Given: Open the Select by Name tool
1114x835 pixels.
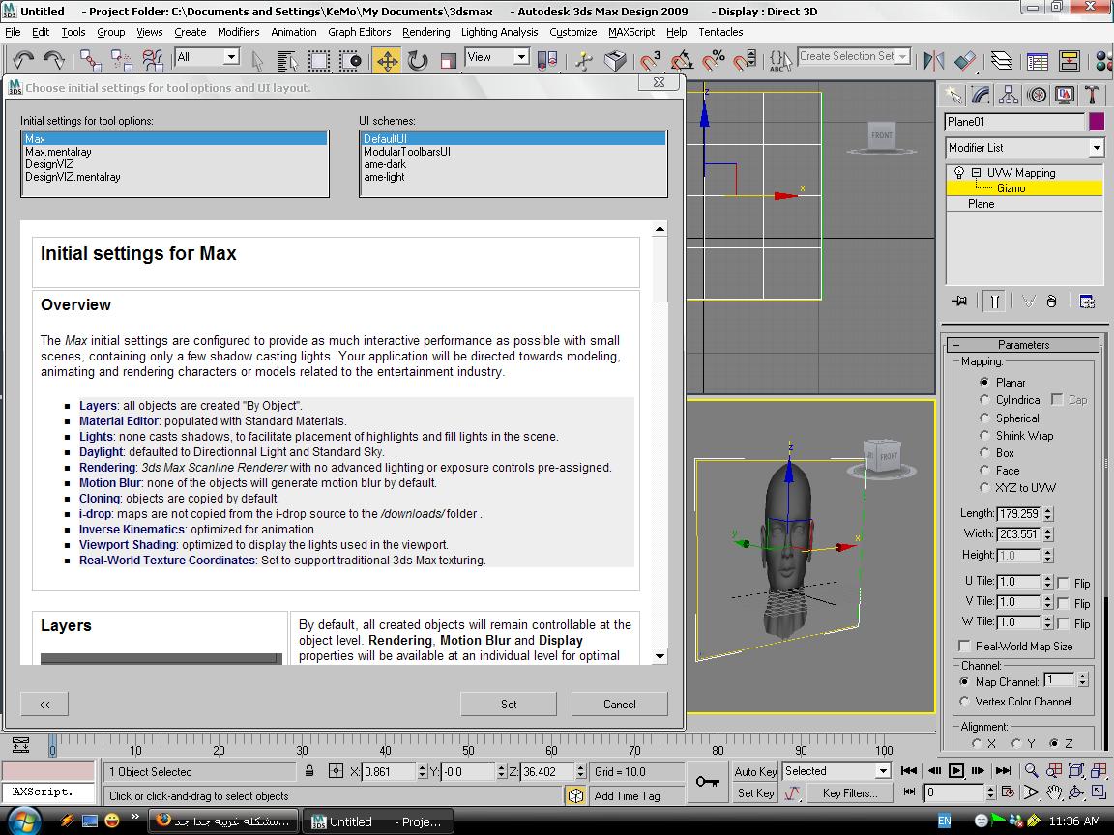Looking at the screenshot, I should tap(287, 60).
